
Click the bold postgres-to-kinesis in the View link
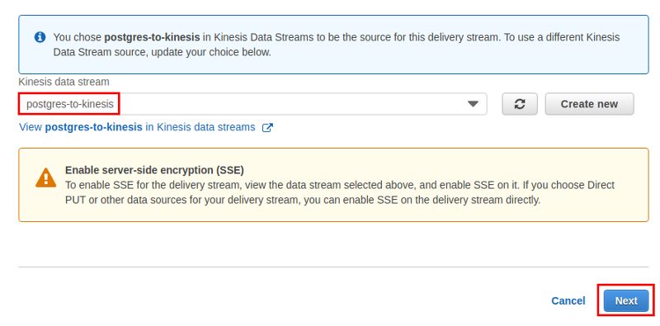point(93,127)
